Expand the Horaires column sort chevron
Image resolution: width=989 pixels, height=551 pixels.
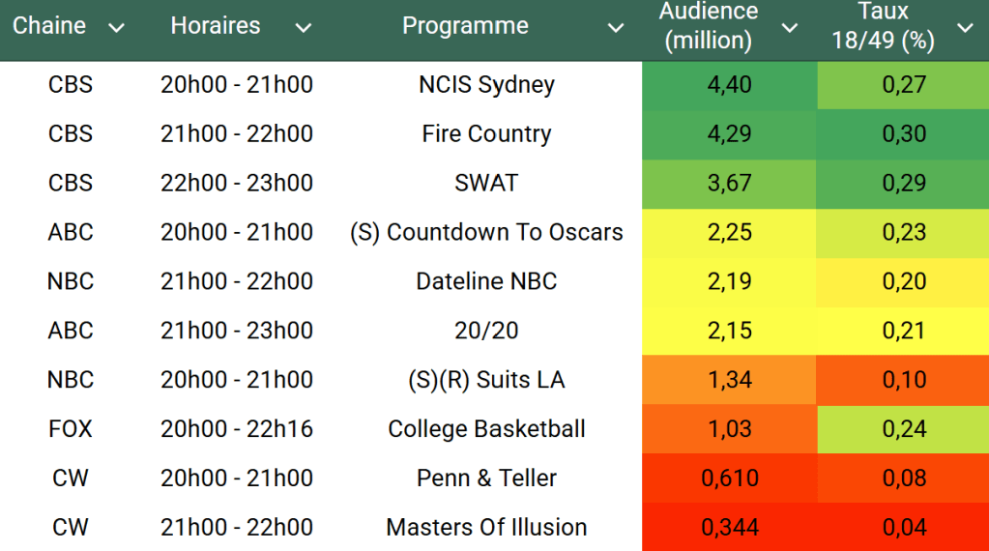[304, 28]
